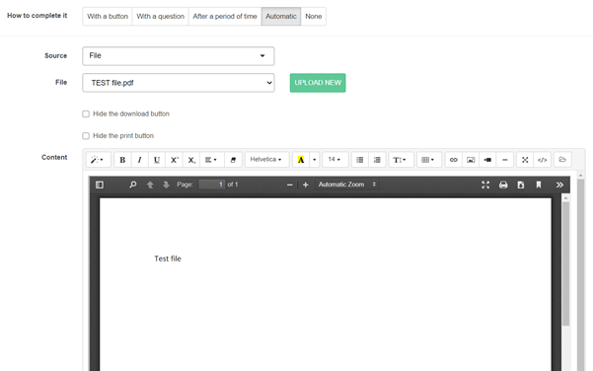593x371 pixels.
Task: Zoom out of the PDF document
Action: point(290,185)
